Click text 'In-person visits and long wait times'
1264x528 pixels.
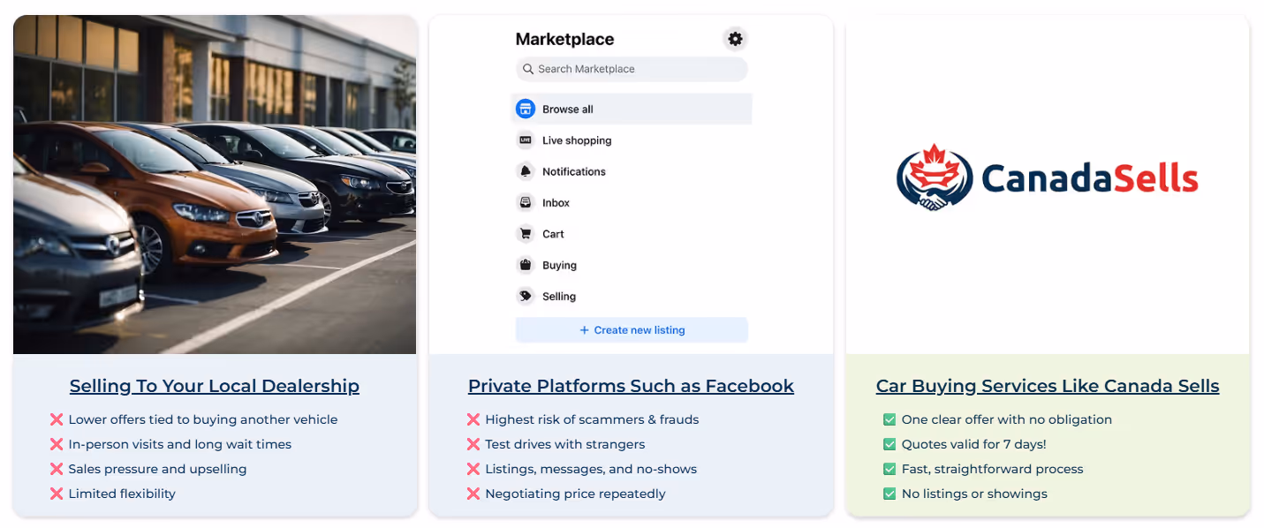point(180,444)
